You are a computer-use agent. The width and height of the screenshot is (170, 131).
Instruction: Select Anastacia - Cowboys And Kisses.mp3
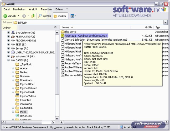pyautogui.click(x=86, y=36)
